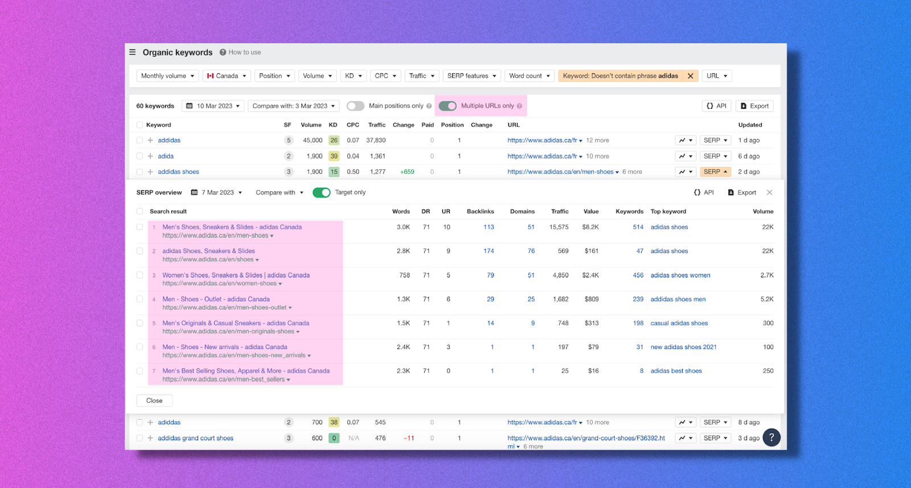
Task: Click API in SERP overview panel
Action: coord(704,192)
